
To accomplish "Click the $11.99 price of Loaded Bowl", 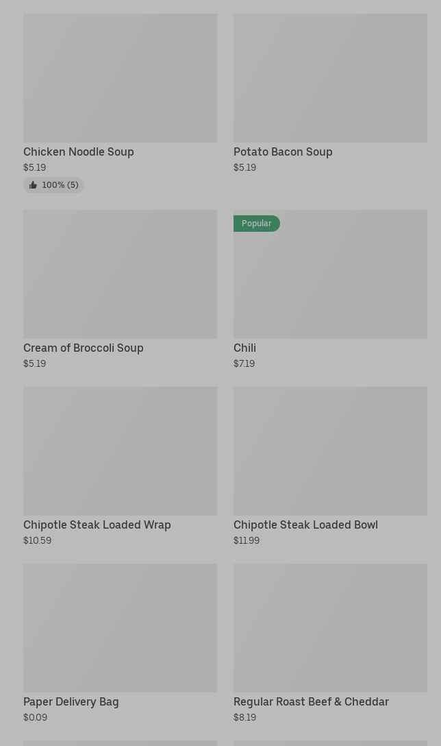I will click(x=246, y=540).
